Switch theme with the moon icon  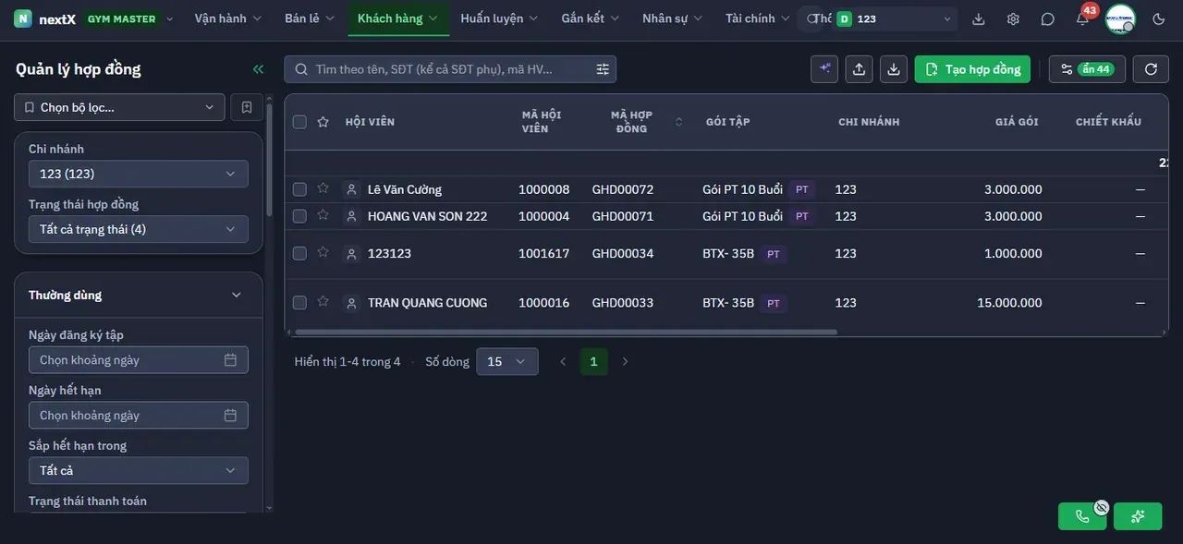1159,18
